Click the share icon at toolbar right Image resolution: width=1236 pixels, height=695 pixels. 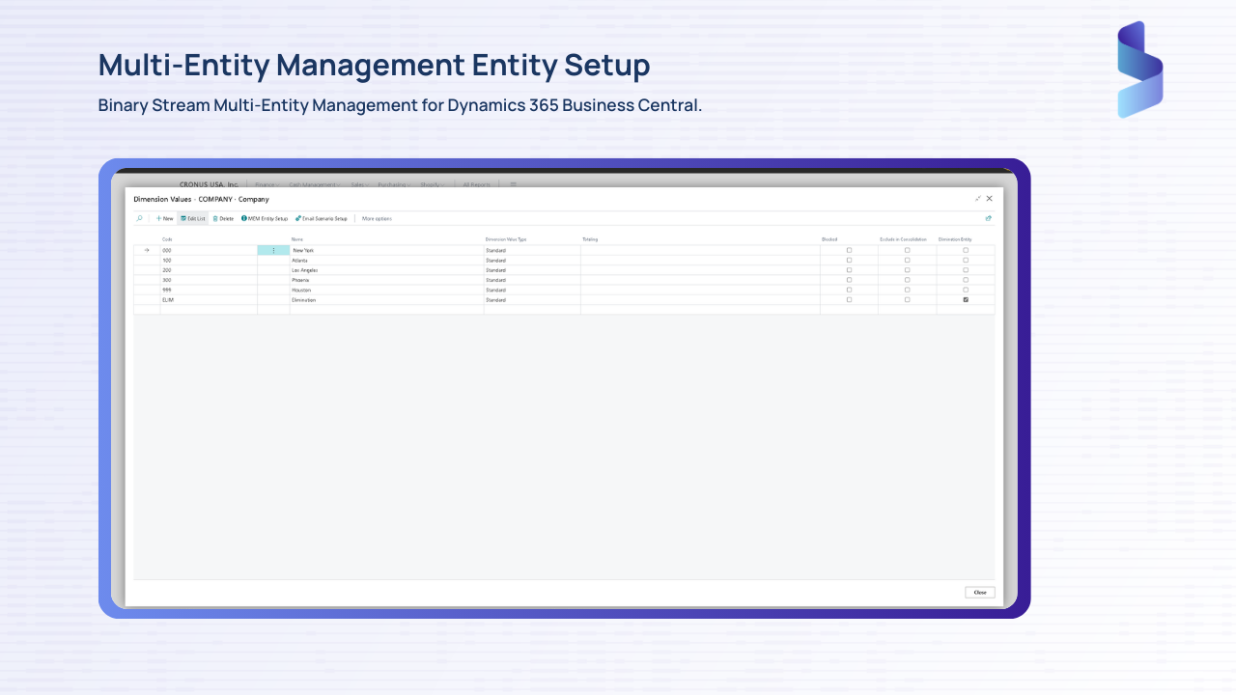[988, 218]
